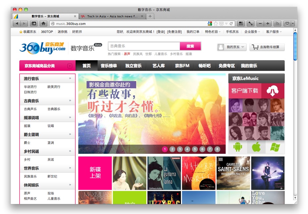Open the La guitarra latina album cover
The height and width of the screenshot is (214, 308).
(x=164, y=173)
